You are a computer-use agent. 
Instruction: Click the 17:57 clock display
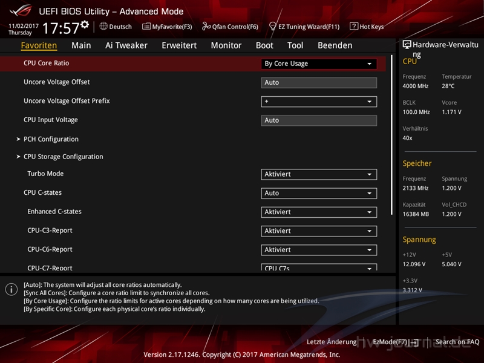61,28
